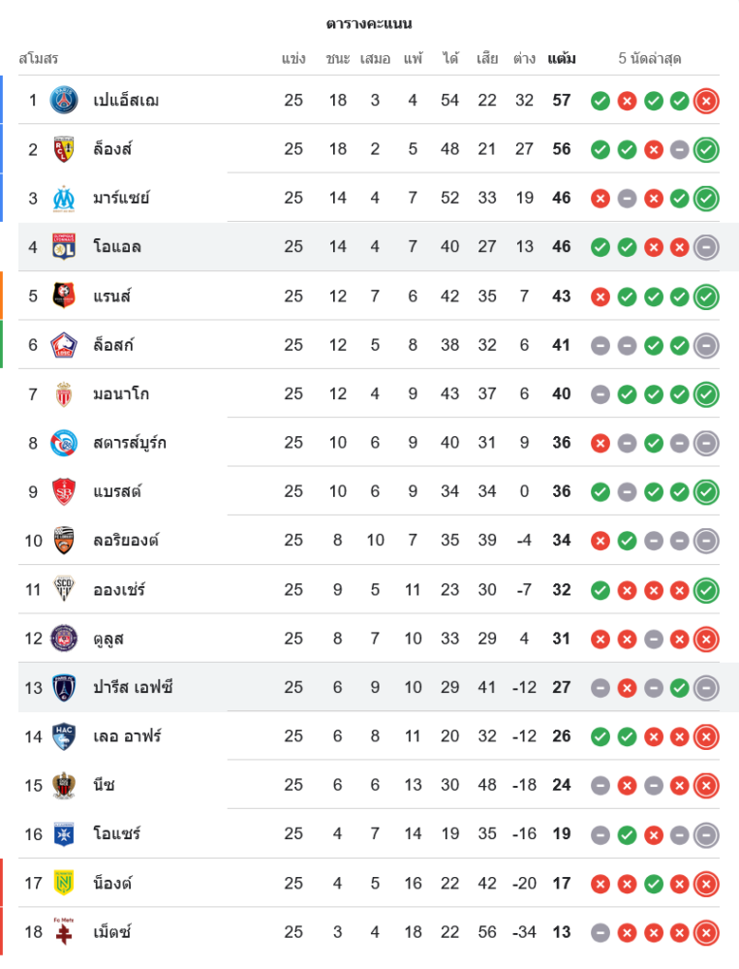The image size is (739, 969).
Task: Click the PSG club crest icon
Action: (64, 100)
